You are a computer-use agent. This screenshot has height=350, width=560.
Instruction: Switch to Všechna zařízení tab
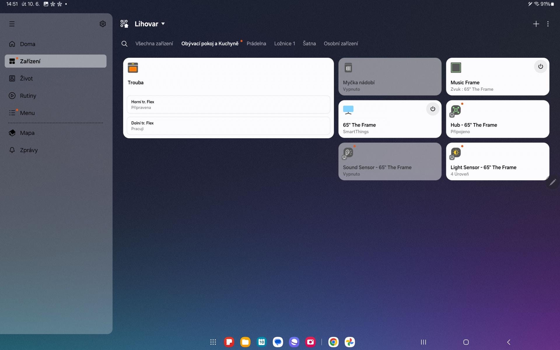point(154,43)
